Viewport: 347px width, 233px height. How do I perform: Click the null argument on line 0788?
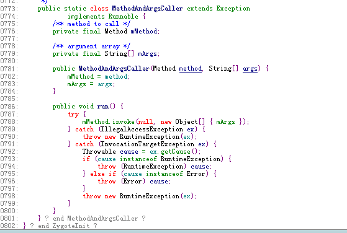[145, 121]
